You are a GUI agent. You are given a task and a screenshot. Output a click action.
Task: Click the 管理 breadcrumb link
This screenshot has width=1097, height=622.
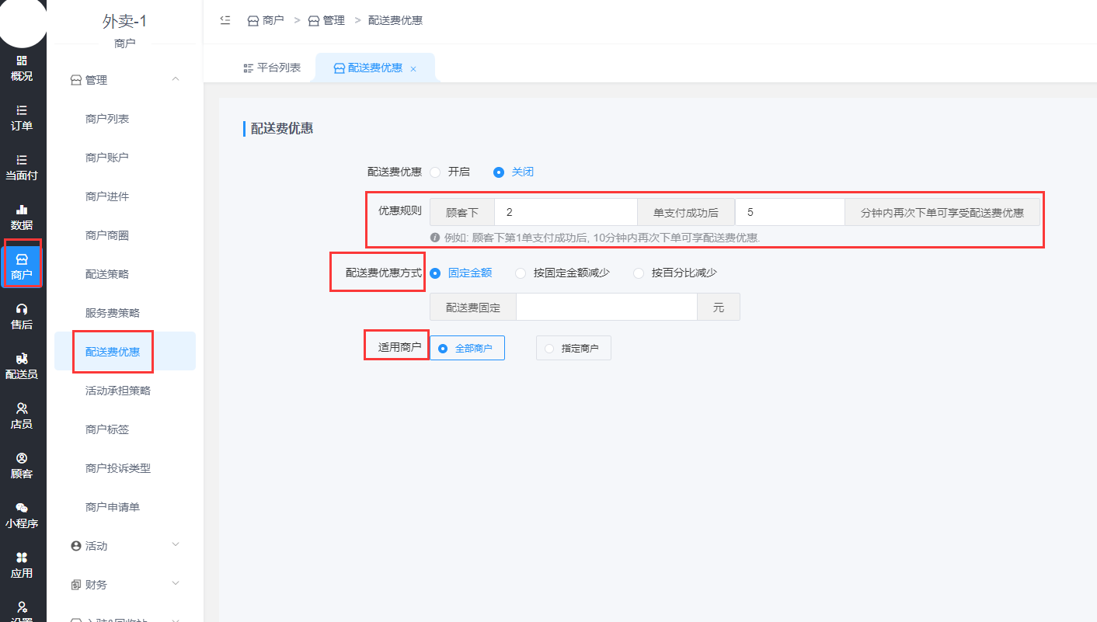point(326,20)
